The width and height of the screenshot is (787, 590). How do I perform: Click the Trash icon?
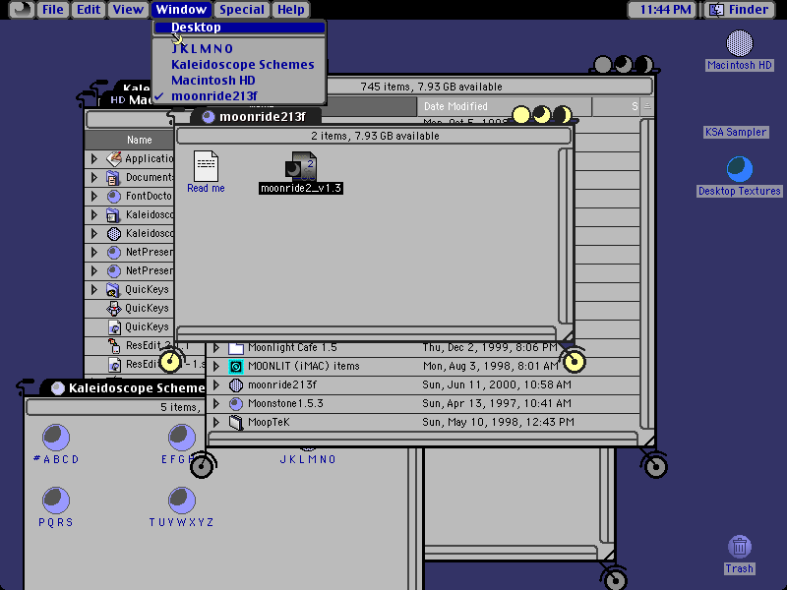coord(740,547)
